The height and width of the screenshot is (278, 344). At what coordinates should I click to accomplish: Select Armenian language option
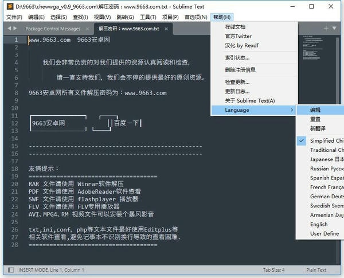pos(320,215)
